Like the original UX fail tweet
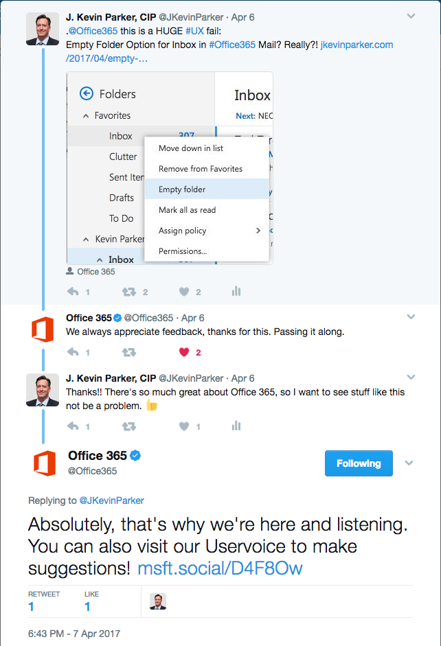The height and width of the screenshot is (646, 441). [184, 292]
